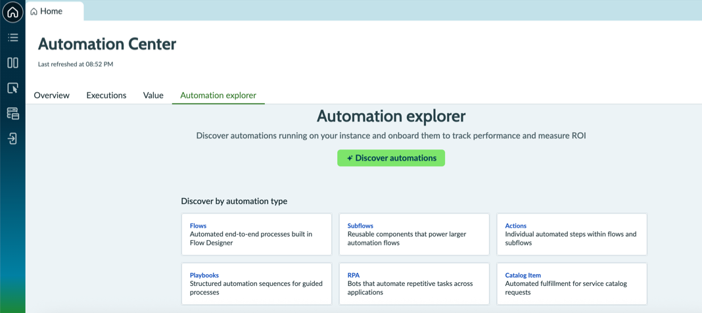Click "Last refreshed at 08:52 PM" text

[75, 64]
